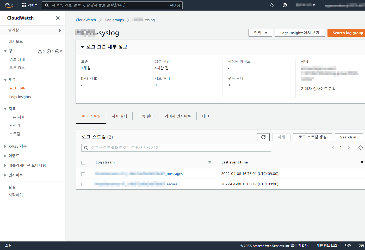Open the Log groups breadcrumb link
Viewport: 365px width, 250px height.
114,20
